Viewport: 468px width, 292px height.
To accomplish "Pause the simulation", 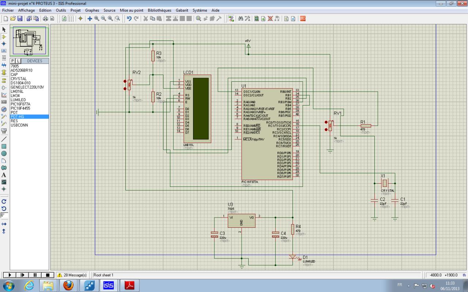I will tap(35, 275).
